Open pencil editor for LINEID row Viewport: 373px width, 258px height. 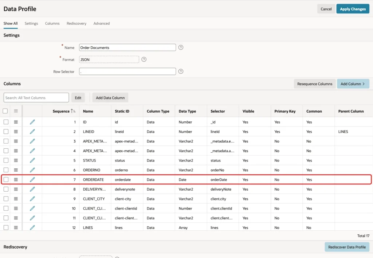click(32, 132)
